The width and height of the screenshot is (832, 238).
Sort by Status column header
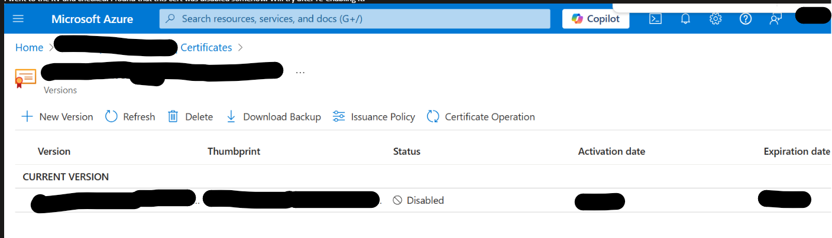pyautogui.click(x=407, y=152)
